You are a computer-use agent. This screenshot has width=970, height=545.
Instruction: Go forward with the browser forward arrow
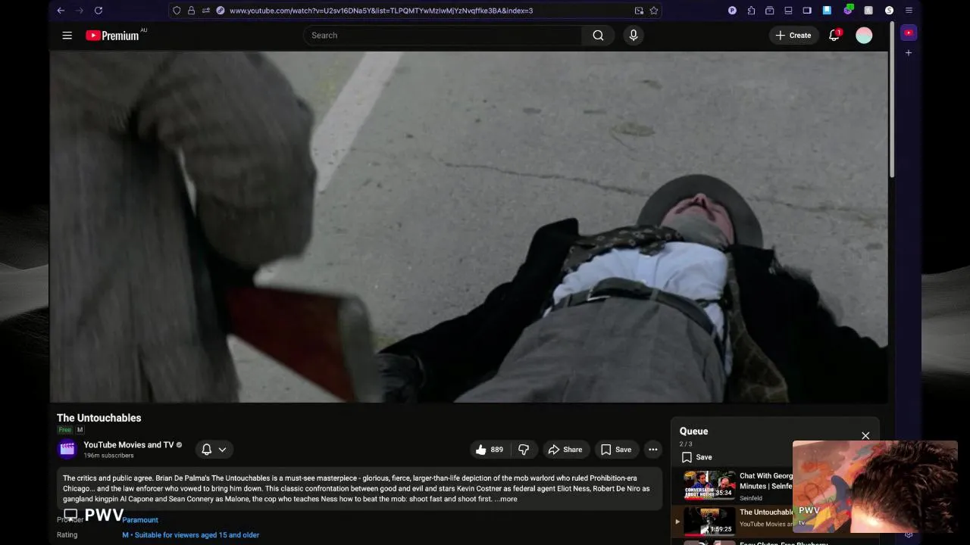tap(80, 11)
